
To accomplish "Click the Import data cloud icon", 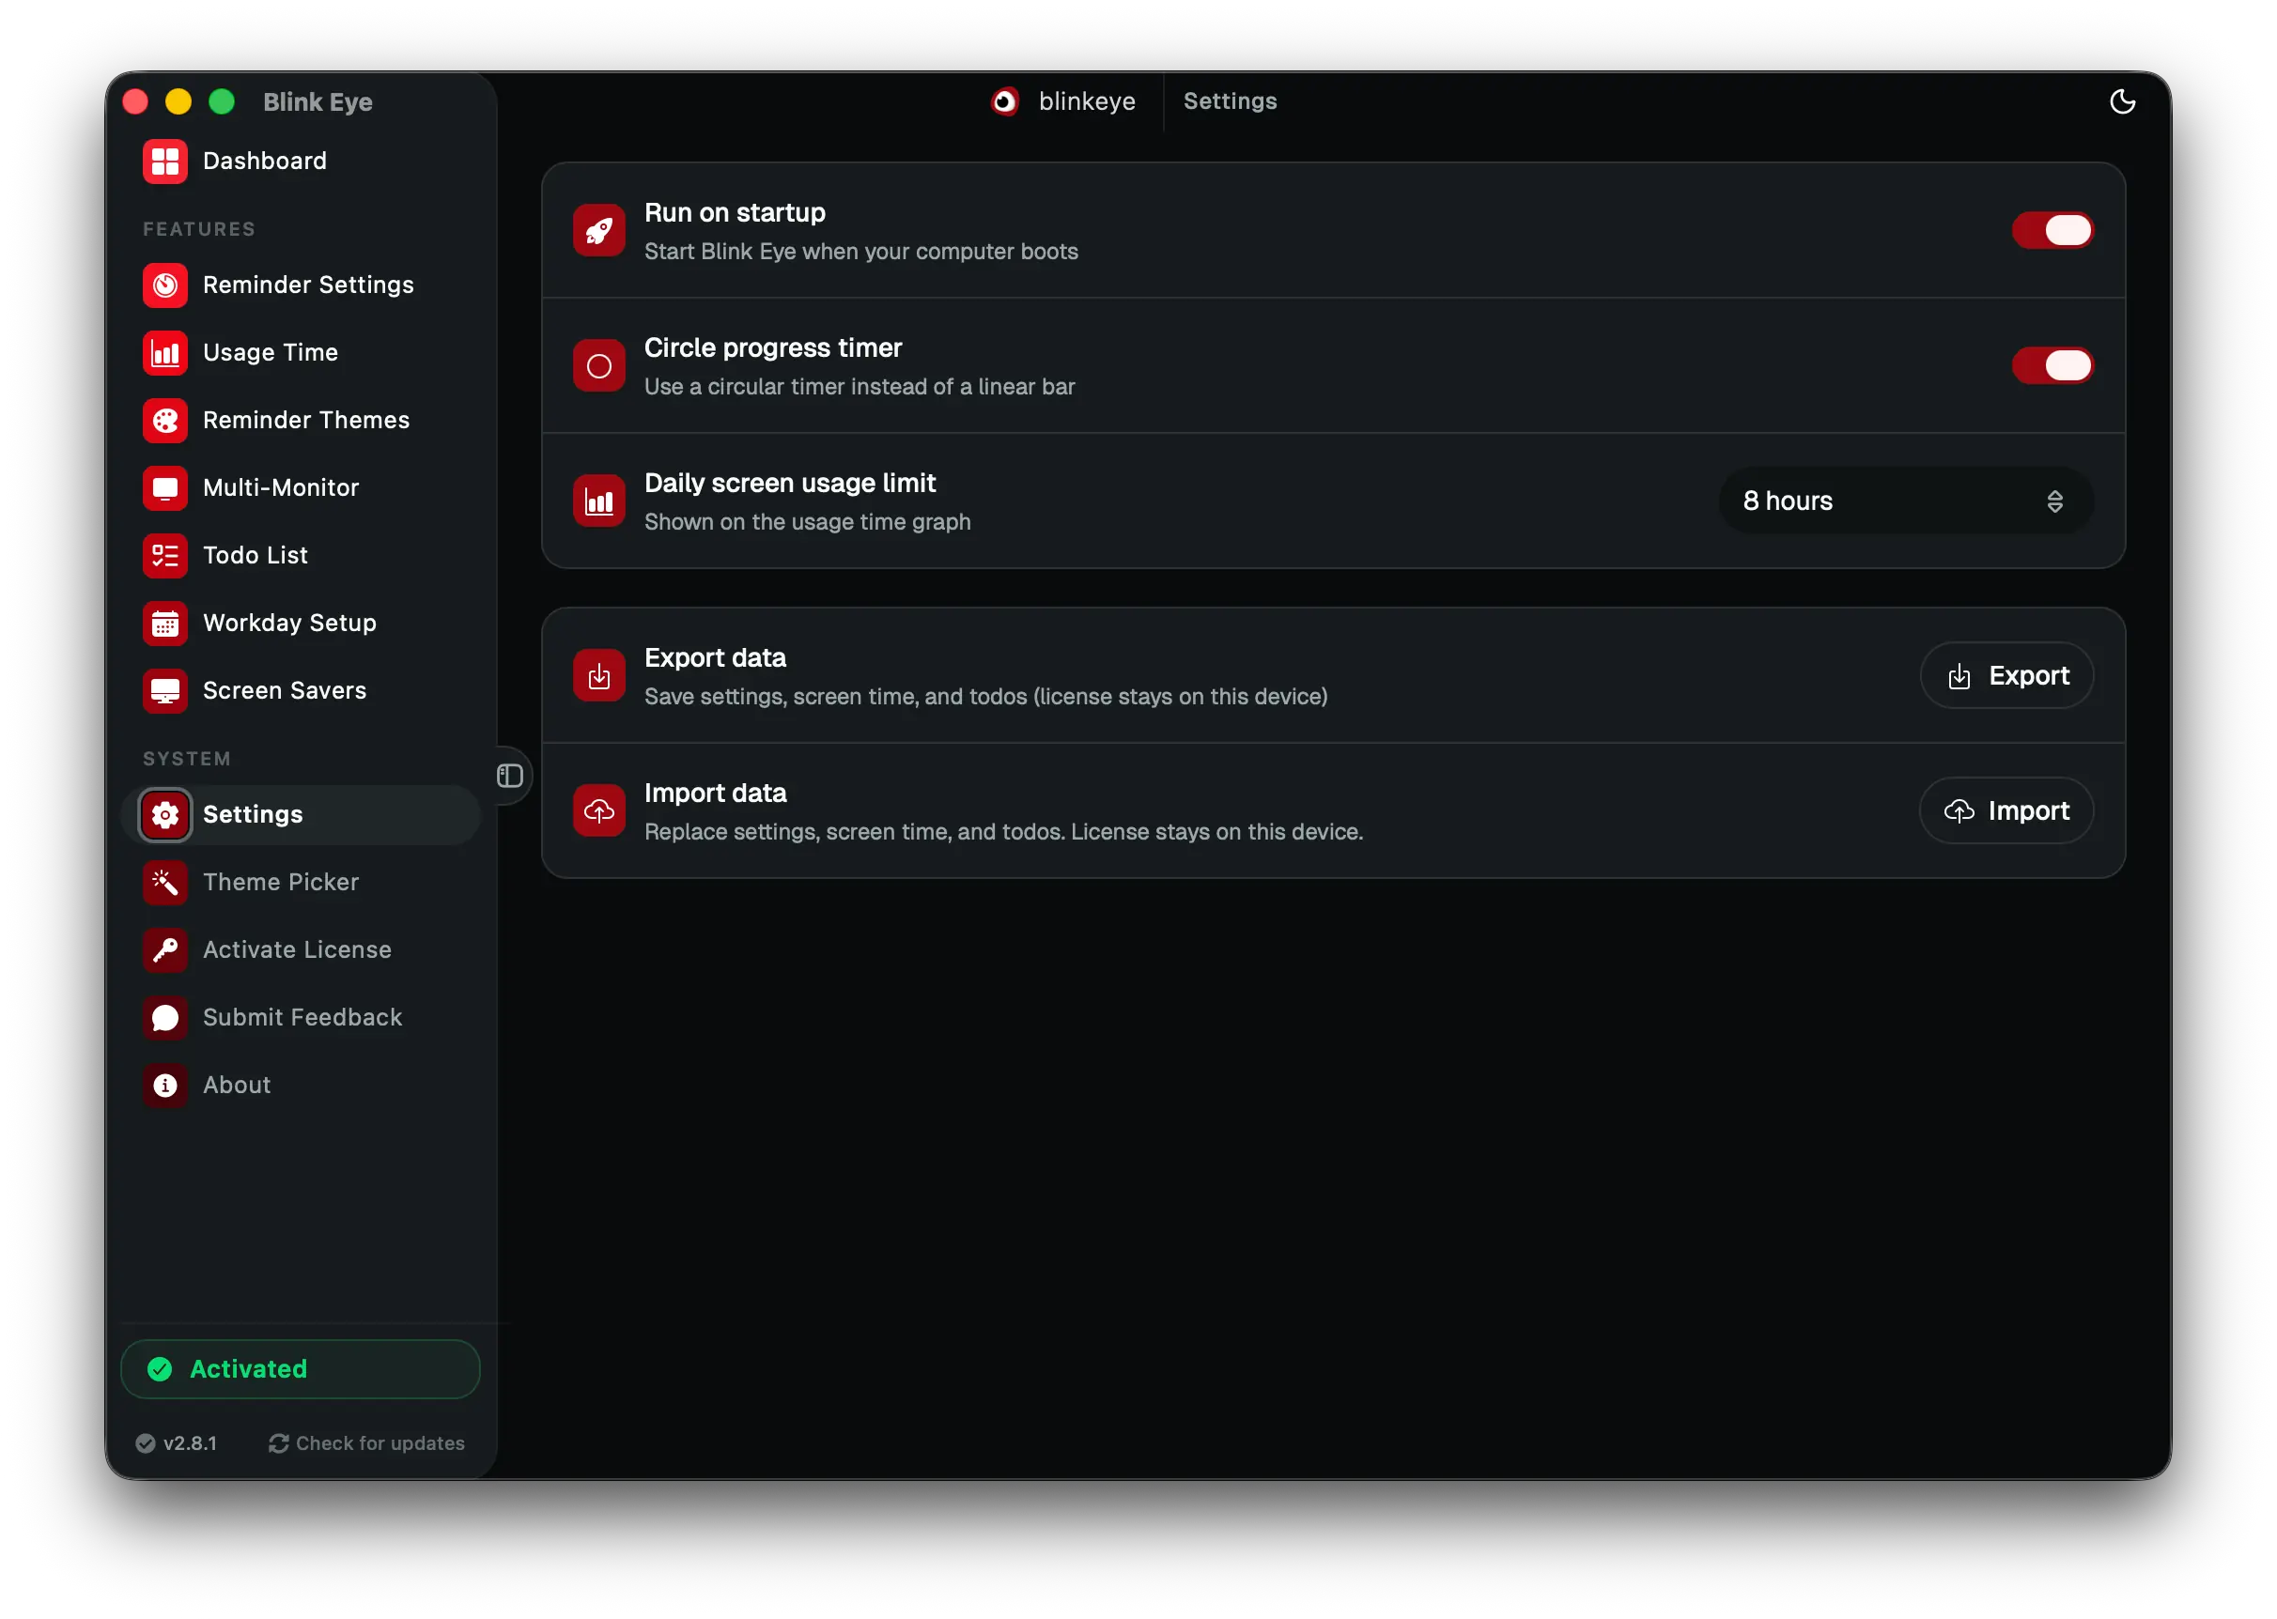I will (599, 811).
